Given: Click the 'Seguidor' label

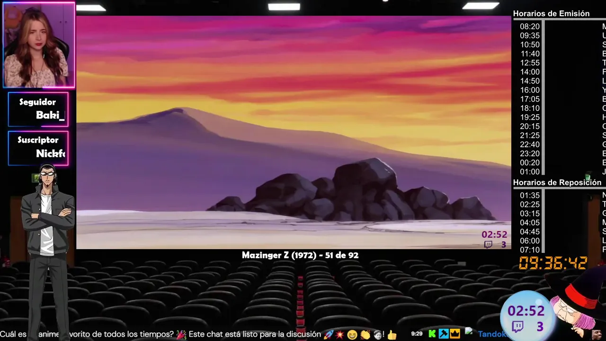Looking at the screenshot, I should click(x=37, y=102).
